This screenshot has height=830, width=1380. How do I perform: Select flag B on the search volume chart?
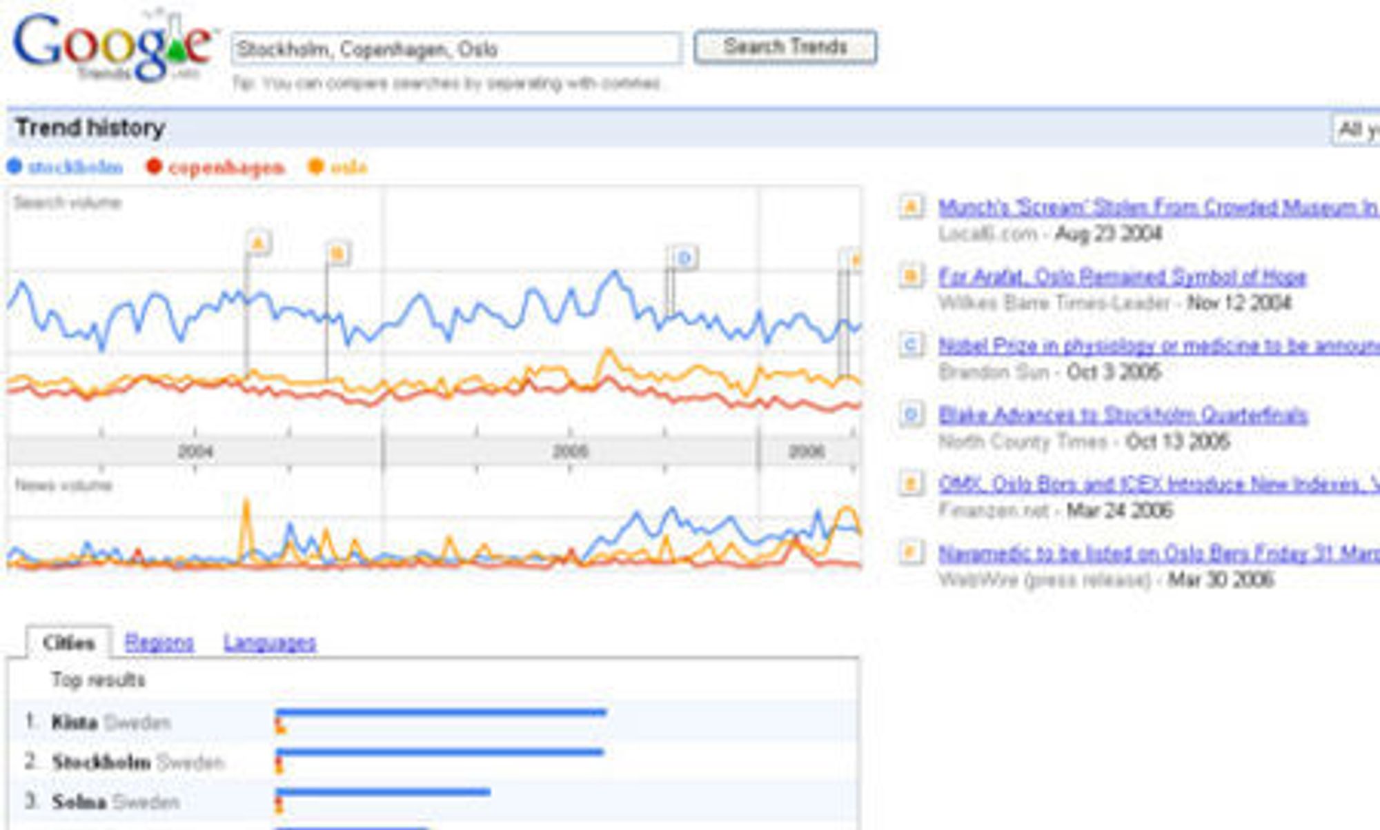(x=338, y=254)
